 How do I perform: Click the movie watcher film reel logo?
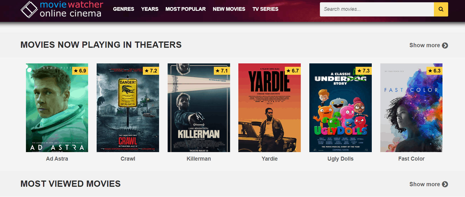click(29, 9)
